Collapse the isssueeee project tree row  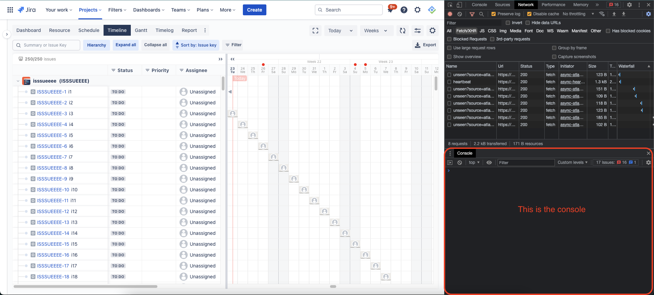pos(18,81)
